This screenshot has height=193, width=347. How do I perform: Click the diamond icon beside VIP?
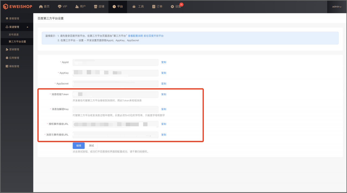59,6
